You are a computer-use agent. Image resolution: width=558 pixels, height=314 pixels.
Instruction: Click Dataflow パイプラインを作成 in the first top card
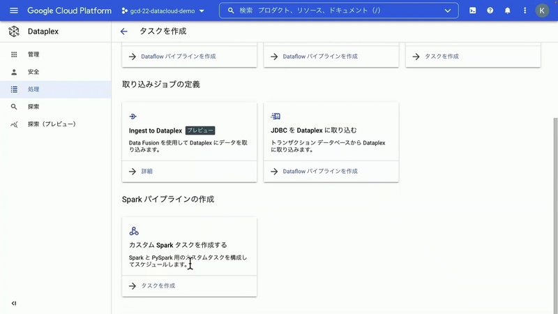(179, 57)
